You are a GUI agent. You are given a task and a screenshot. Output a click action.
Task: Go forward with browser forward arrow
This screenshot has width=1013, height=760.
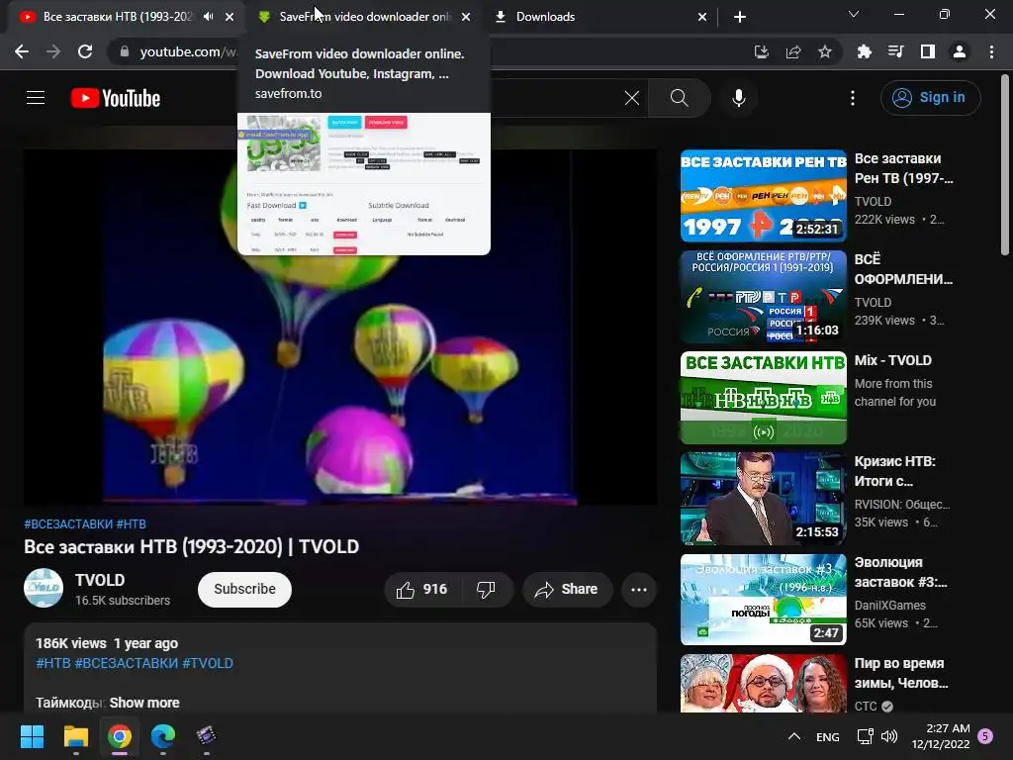pos(53,51)
